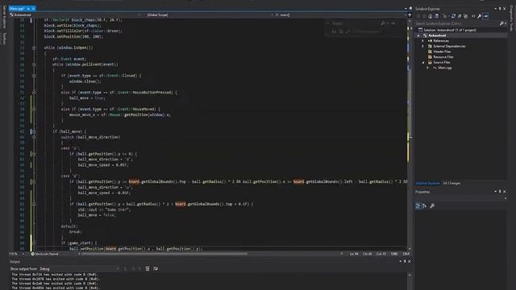Click Back arrow in Solution Explorer toolbar
Image resolution: width=516 pixels, height=290 pixels.
418,16
